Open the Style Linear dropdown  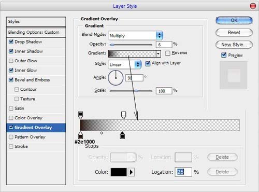click(125, 64)
